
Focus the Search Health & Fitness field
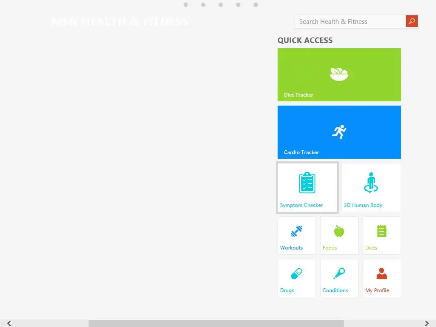point(350,21)
